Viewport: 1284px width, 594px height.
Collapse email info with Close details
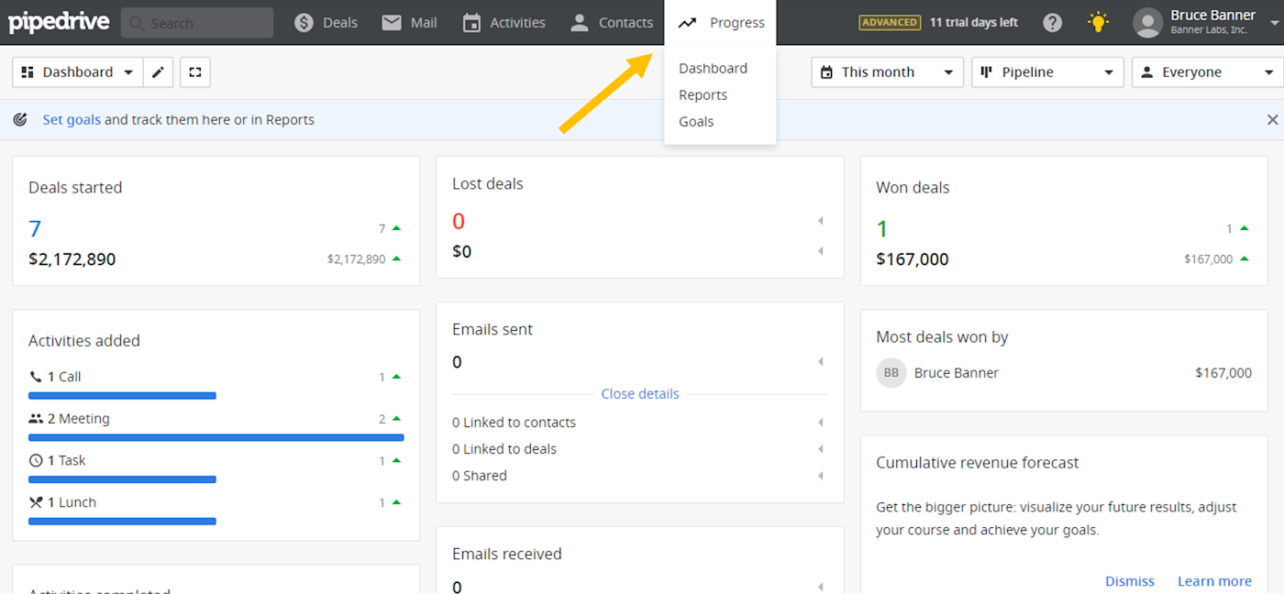pyautogui.click(x=640, y=394)
